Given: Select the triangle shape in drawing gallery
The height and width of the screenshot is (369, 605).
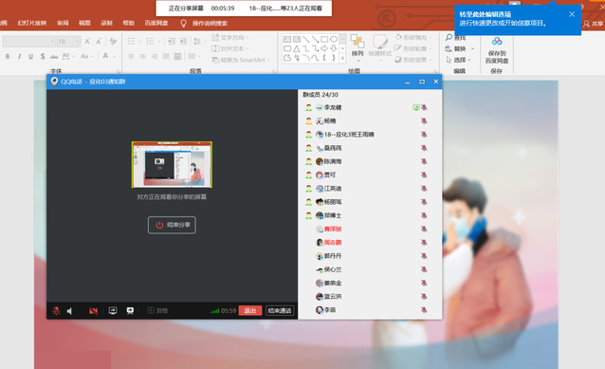Looking at the screenshot, I should (296, 48).
